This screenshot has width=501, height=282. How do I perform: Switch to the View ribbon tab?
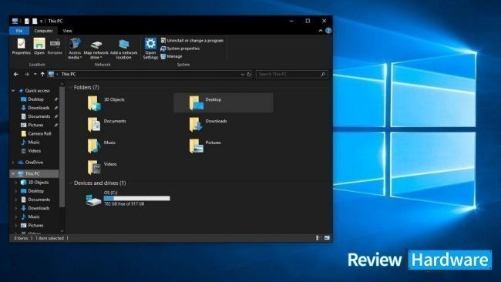(x=67, y=31)
